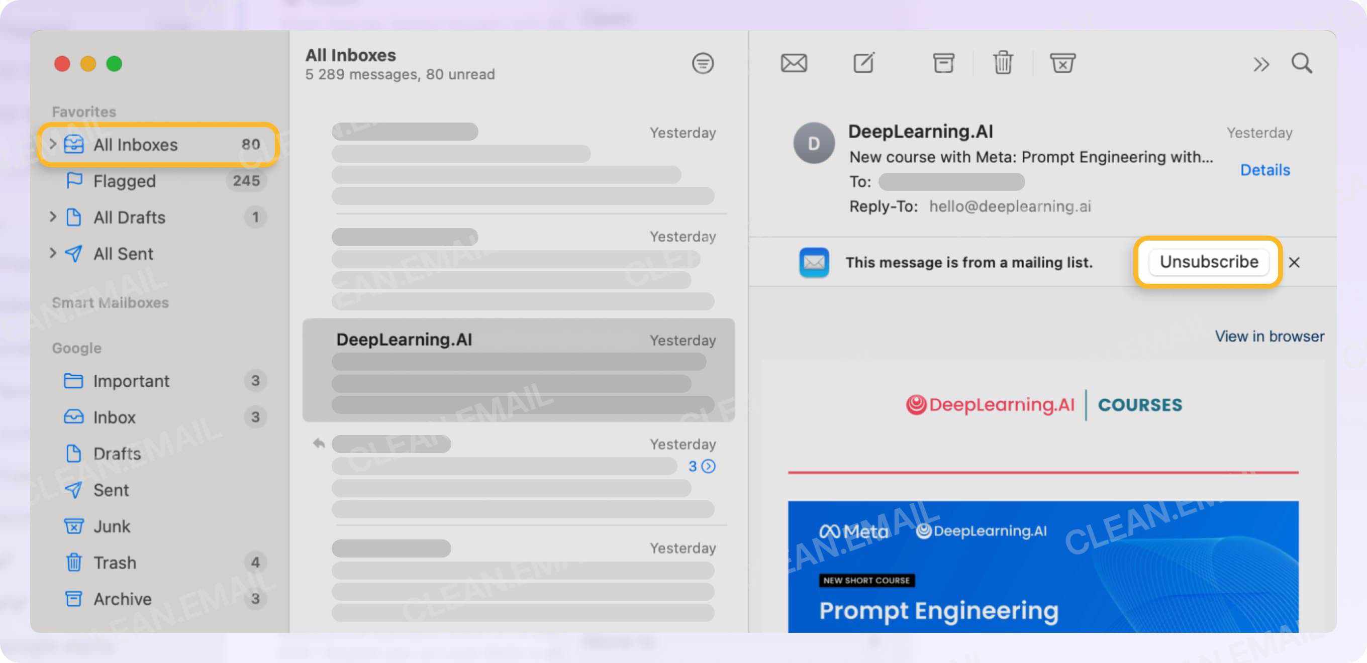Open the overflow toolbar actions chevron
This screenshot has width=1367, height=663.
tap(1261, 64)
